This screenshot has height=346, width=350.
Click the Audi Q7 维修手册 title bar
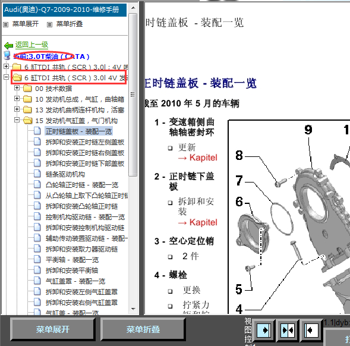[x=65, y=10]
